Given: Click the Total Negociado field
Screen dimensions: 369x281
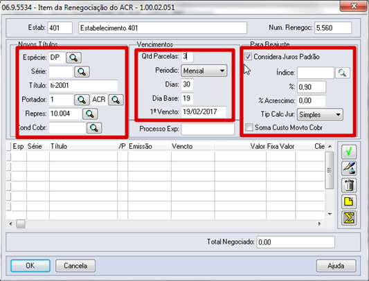Looking at the screenshot, I should 296,242.
